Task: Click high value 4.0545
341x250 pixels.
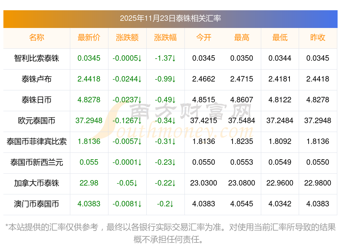Action: pos(242,204)
